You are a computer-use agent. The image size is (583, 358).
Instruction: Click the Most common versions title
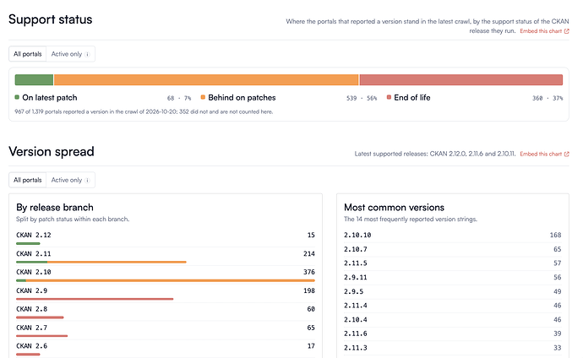click(394, 207)
